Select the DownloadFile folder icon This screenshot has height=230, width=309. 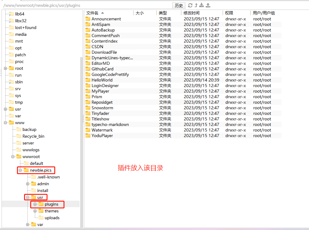pos(88,52)
